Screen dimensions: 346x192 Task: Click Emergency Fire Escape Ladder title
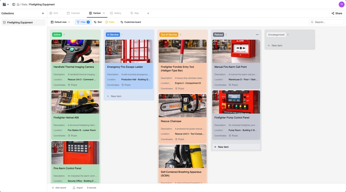tap(125, 67)
